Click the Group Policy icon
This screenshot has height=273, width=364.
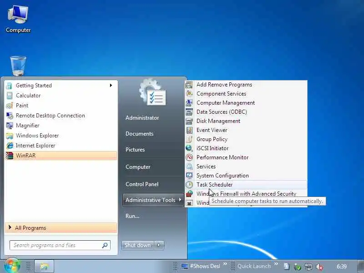click(189, 139)
